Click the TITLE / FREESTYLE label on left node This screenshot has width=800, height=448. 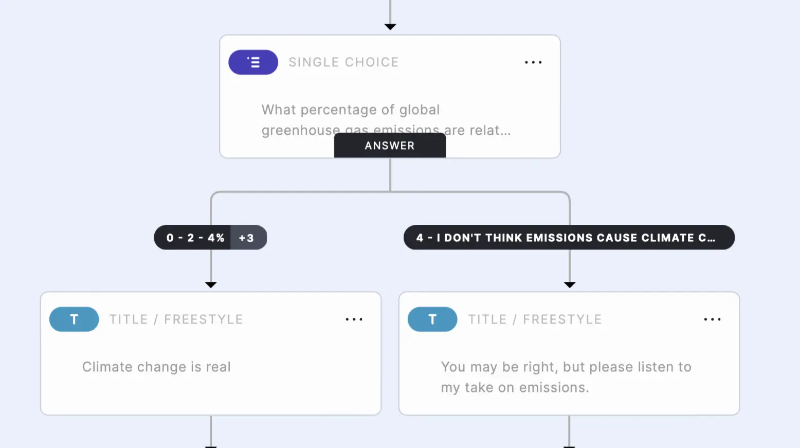point(176,319)
